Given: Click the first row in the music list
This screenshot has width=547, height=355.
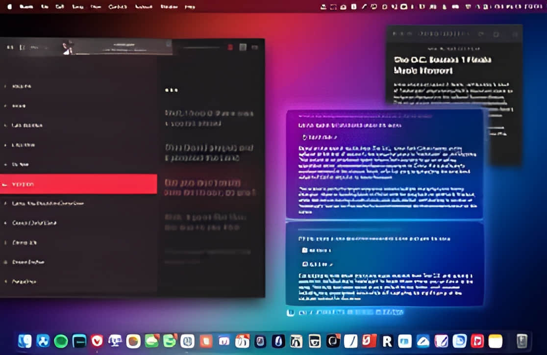Looking at the screenshot, I should pyautogui.click(x=78, y=86).
